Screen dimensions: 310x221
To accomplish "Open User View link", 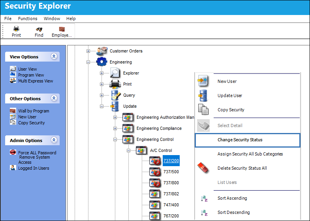I will tap(28, 69).
